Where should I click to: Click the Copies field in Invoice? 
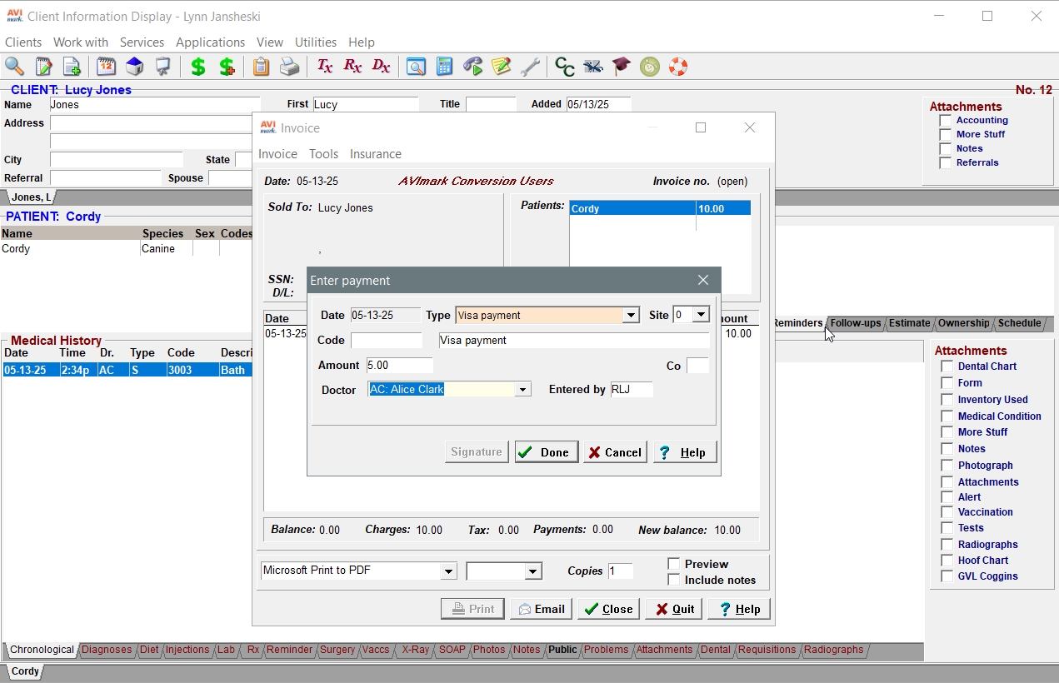coord(621,571)
